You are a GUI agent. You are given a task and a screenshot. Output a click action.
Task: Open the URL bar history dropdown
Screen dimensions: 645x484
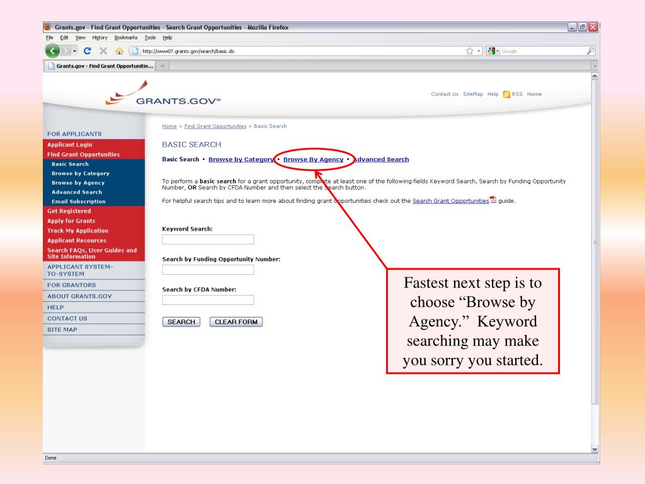tap(479, 51)
